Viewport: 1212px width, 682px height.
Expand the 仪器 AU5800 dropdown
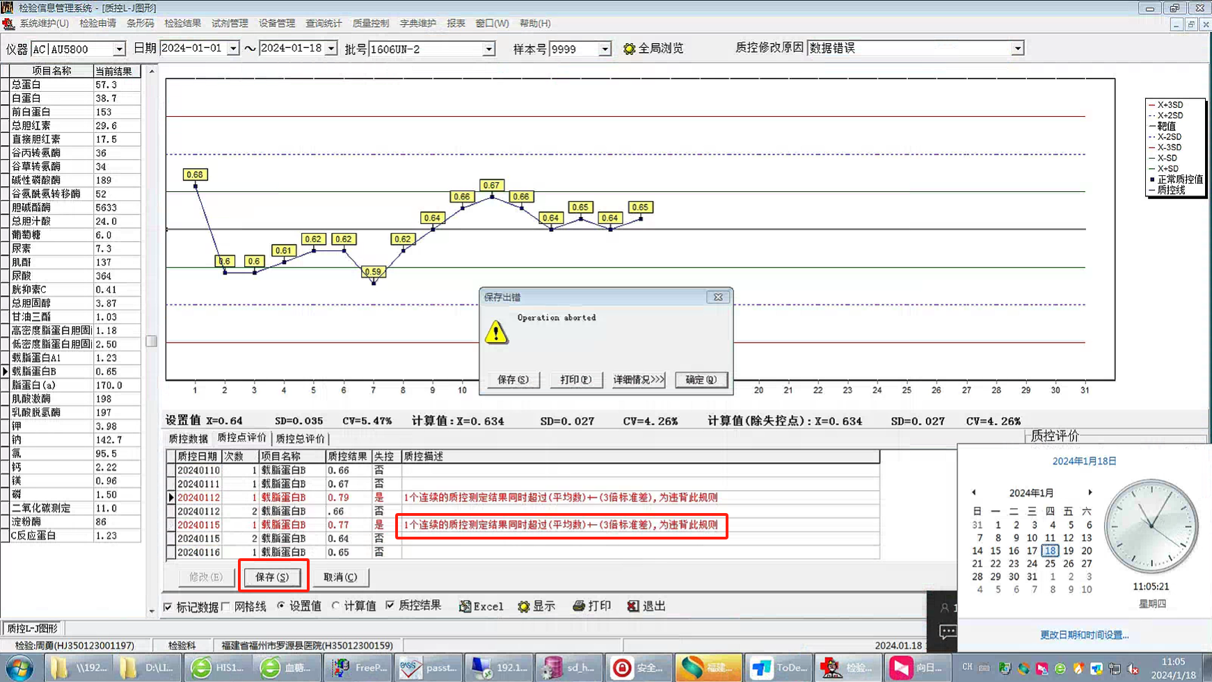click(119, 49)
